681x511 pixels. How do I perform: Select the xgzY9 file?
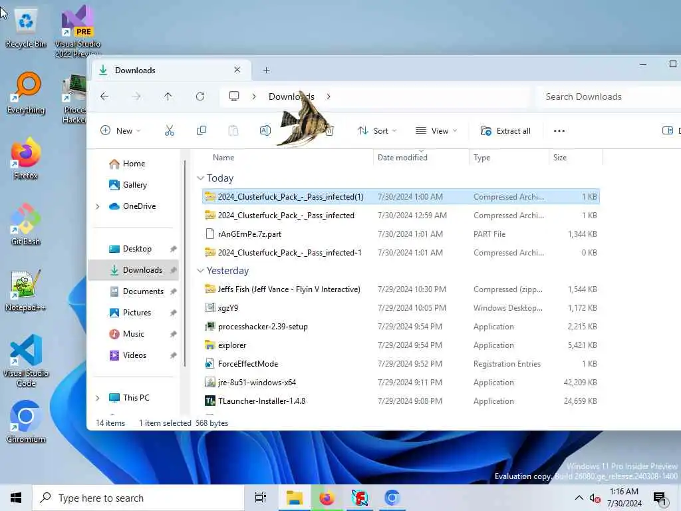coord(400,308)
